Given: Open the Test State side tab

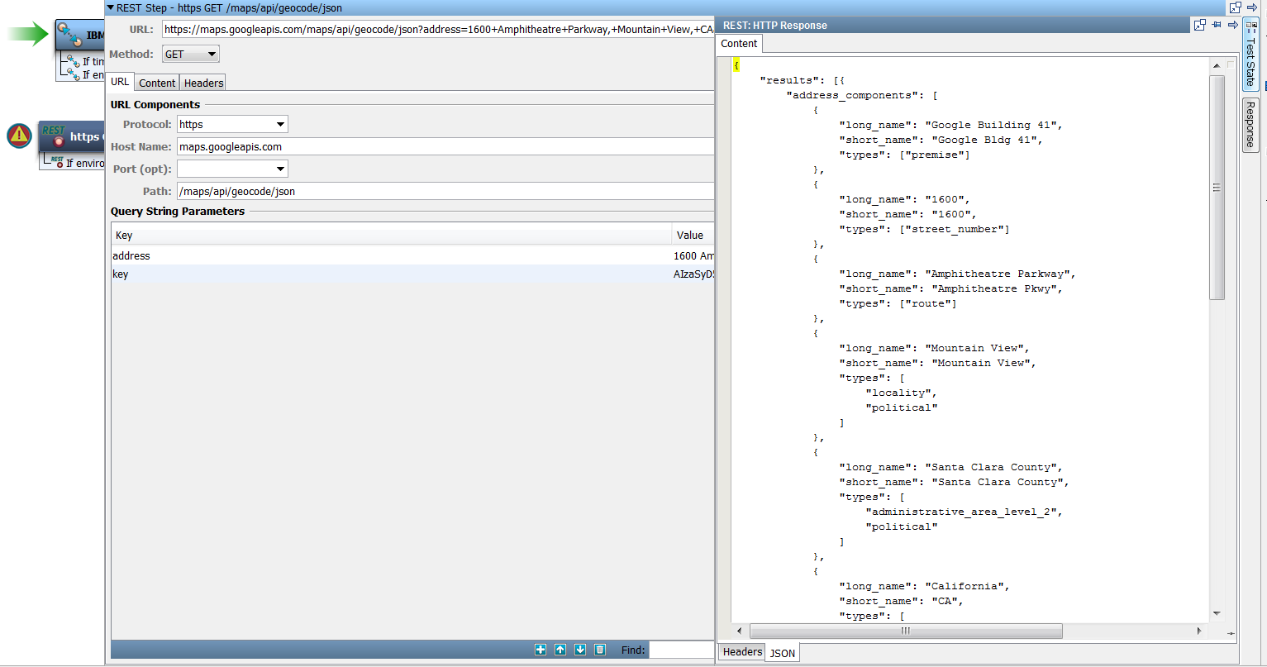Looking at the screenshot, I should tap(1250, 55).
